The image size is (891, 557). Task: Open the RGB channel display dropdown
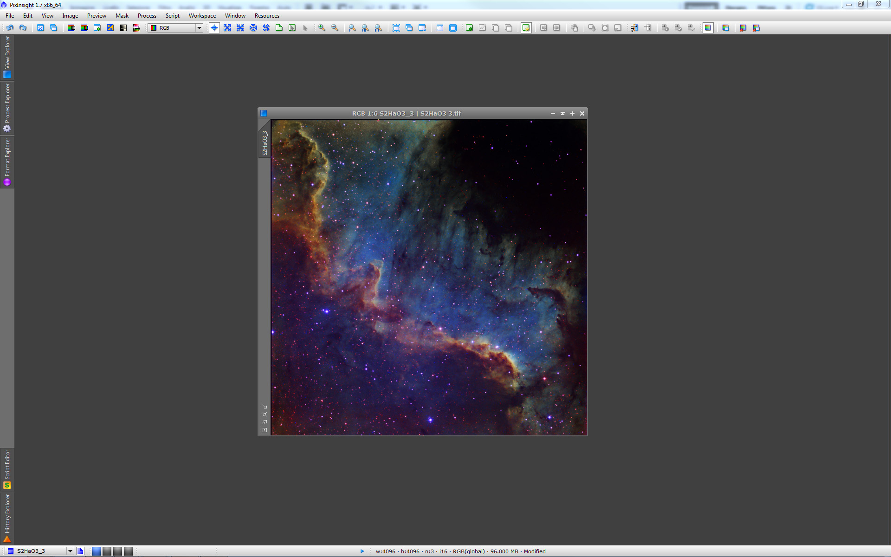click(x=175, y=28)
